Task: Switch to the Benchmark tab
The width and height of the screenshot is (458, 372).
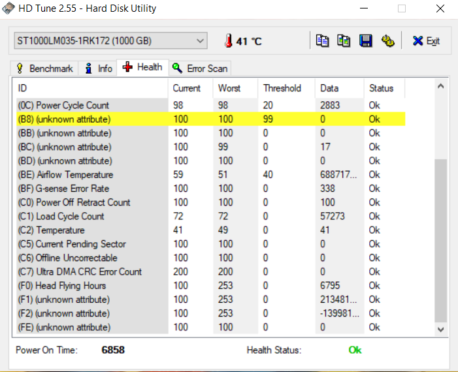Action: [44, 69]
